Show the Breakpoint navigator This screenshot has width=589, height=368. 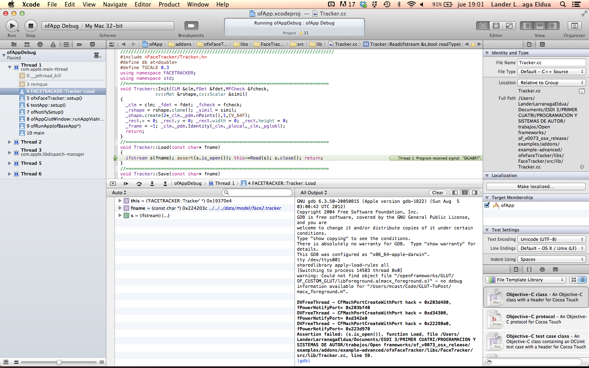click(79, 44)
